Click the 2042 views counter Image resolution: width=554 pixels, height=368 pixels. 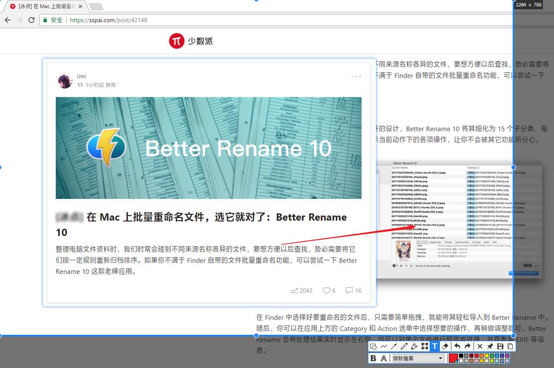301,290
